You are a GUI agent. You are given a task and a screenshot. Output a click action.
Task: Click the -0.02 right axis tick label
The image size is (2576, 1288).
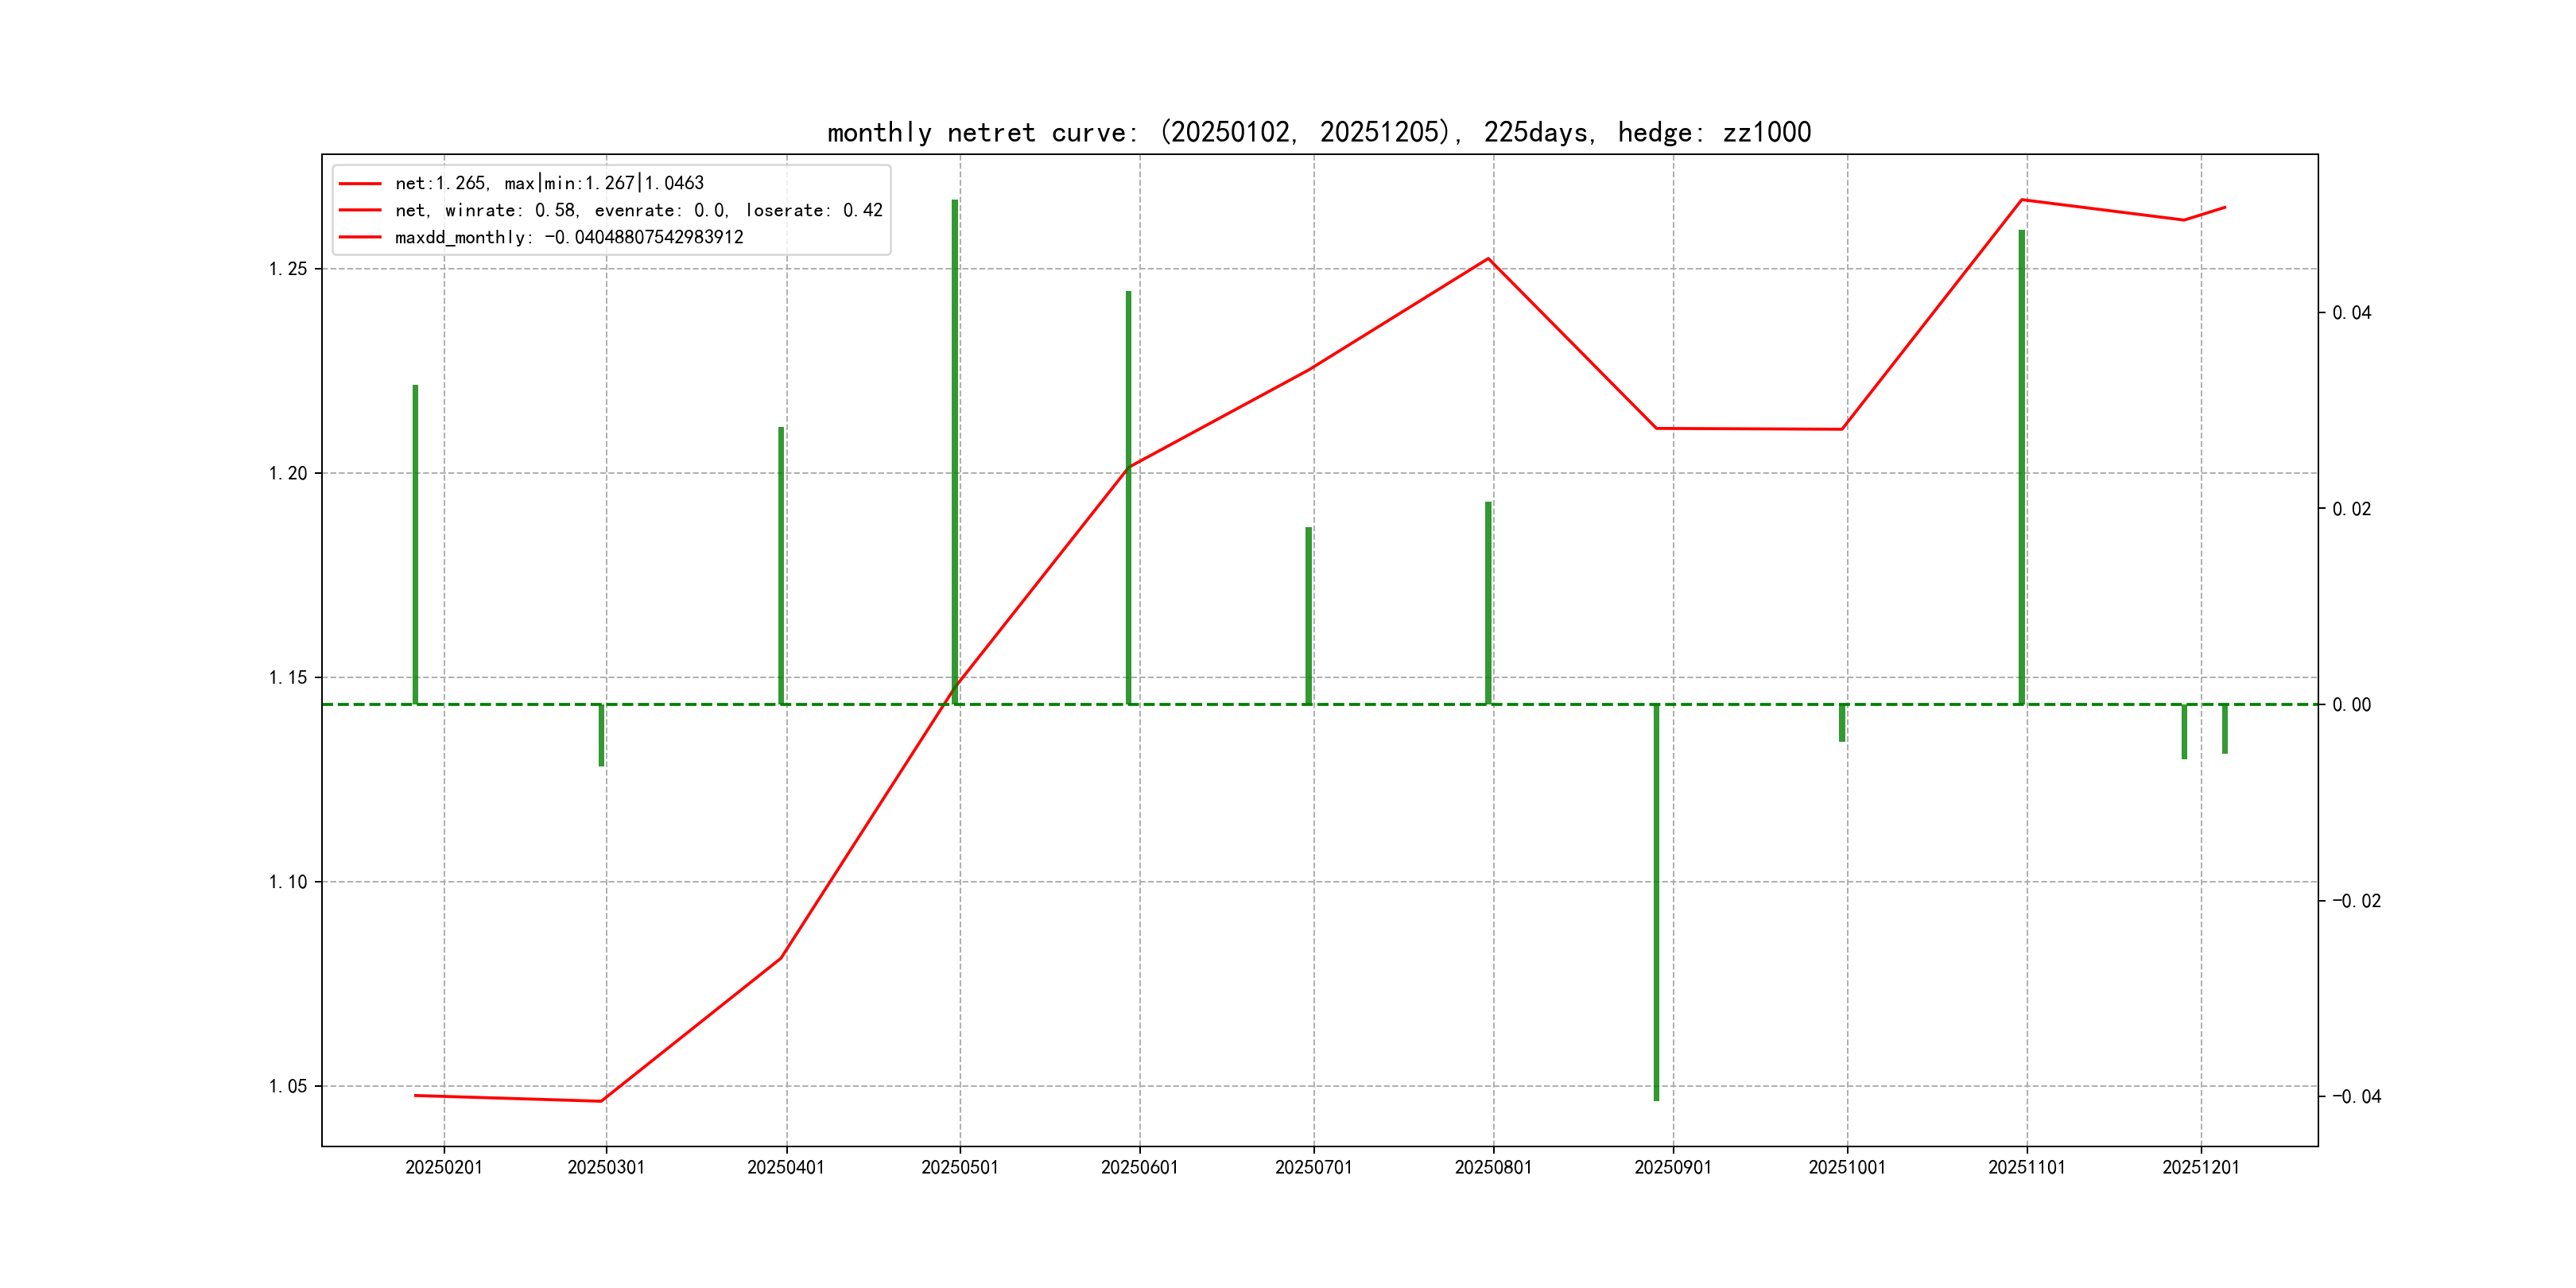click(2356, 901)
